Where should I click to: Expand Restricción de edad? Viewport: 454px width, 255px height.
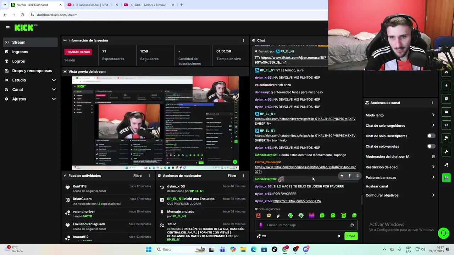400,167
